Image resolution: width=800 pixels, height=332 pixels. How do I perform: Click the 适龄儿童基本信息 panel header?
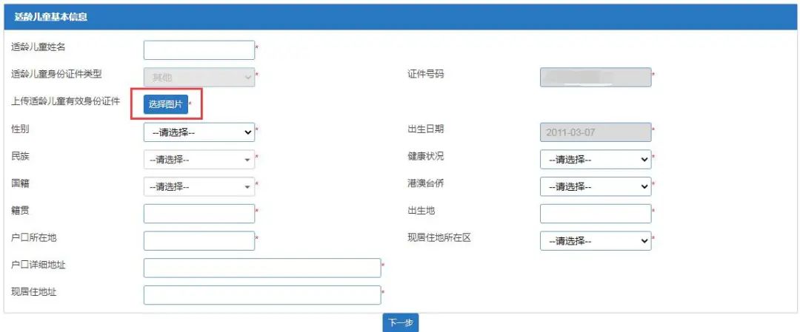[50, 16]
